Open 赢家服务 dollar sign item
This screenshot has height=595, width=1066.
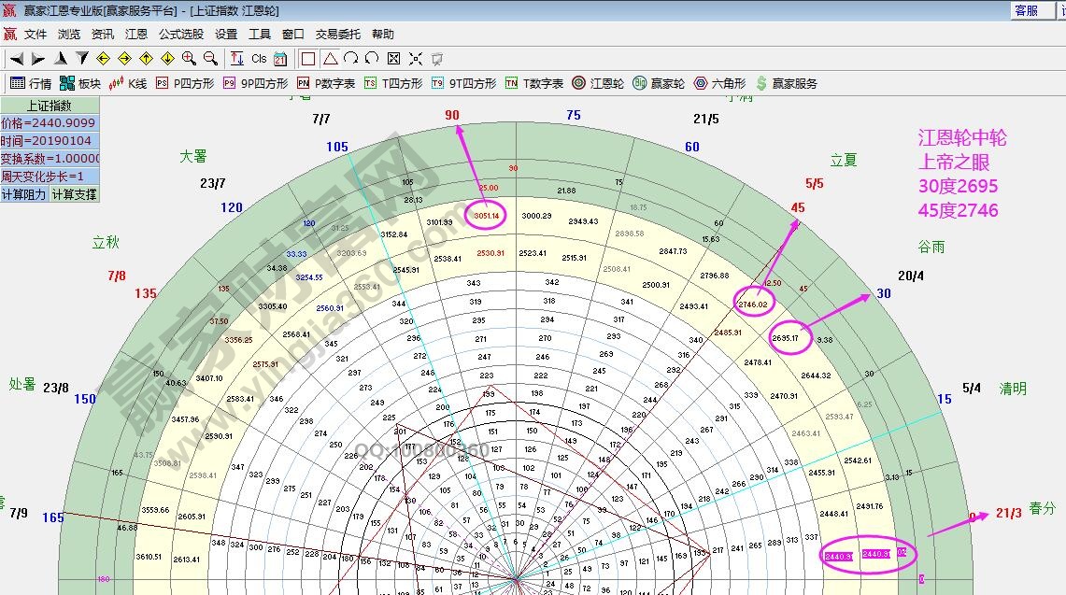pos(786,83)
